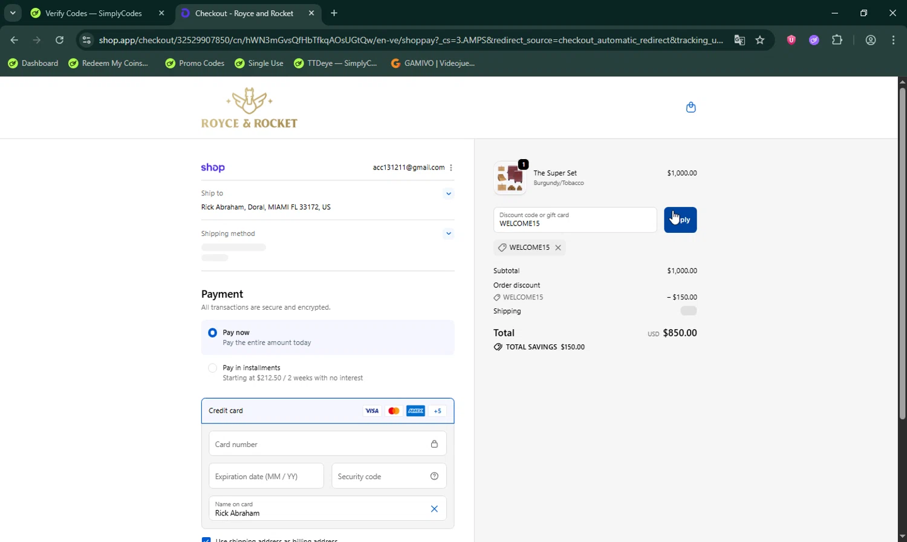This screenshot has height=542, width=907.
Task: Open the Single Use bookmark
Action: (259, 63)
